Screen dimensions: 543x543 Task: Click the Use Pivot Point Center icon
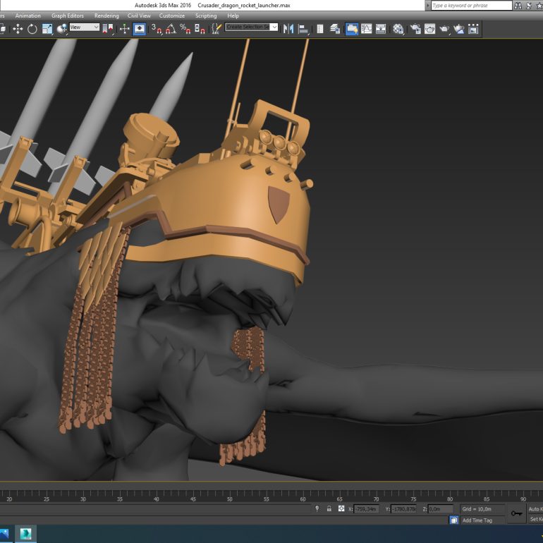pyautogui.click(x=108, y=29)
